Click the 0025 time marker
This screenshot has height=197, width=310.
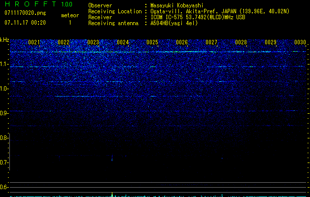click(152, 42)
